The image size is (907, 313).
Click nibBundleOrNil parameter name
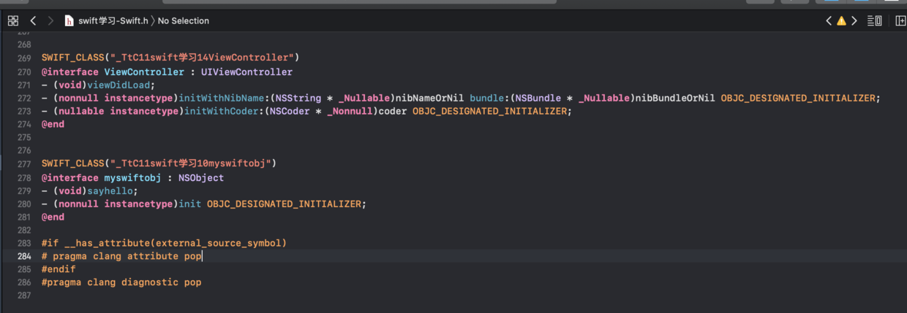(x=674, y=98)
